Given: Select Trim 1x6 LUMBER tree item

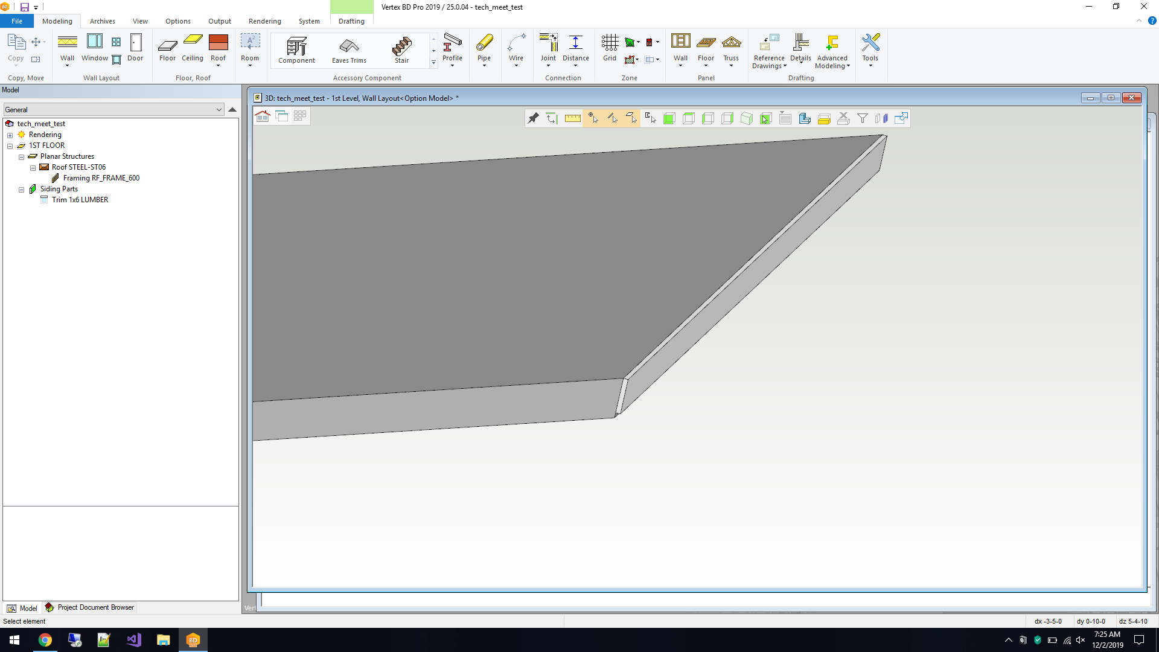Looking at the screenshot, I should [x=80, y=200].
